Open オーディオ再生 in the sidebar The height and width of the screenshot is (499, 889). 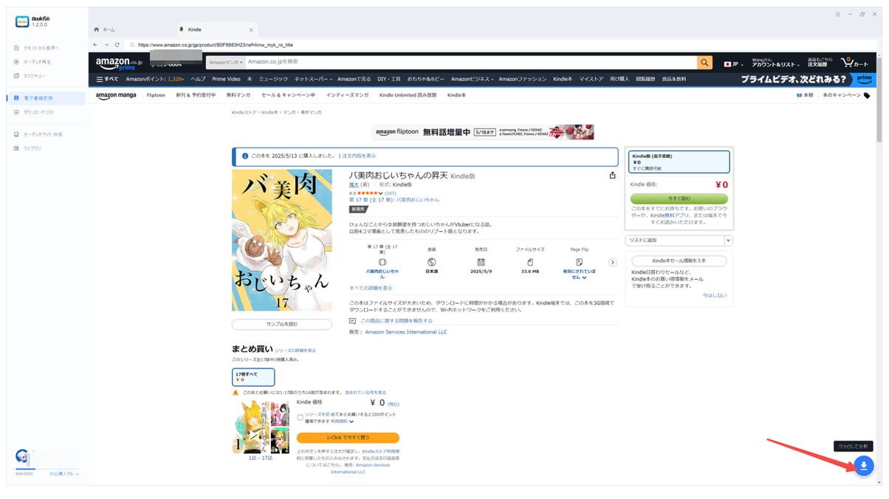[x=37, y=62]
